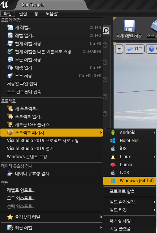Click the 데이터 유효성 검사 wrench icon

coord(10,173)
